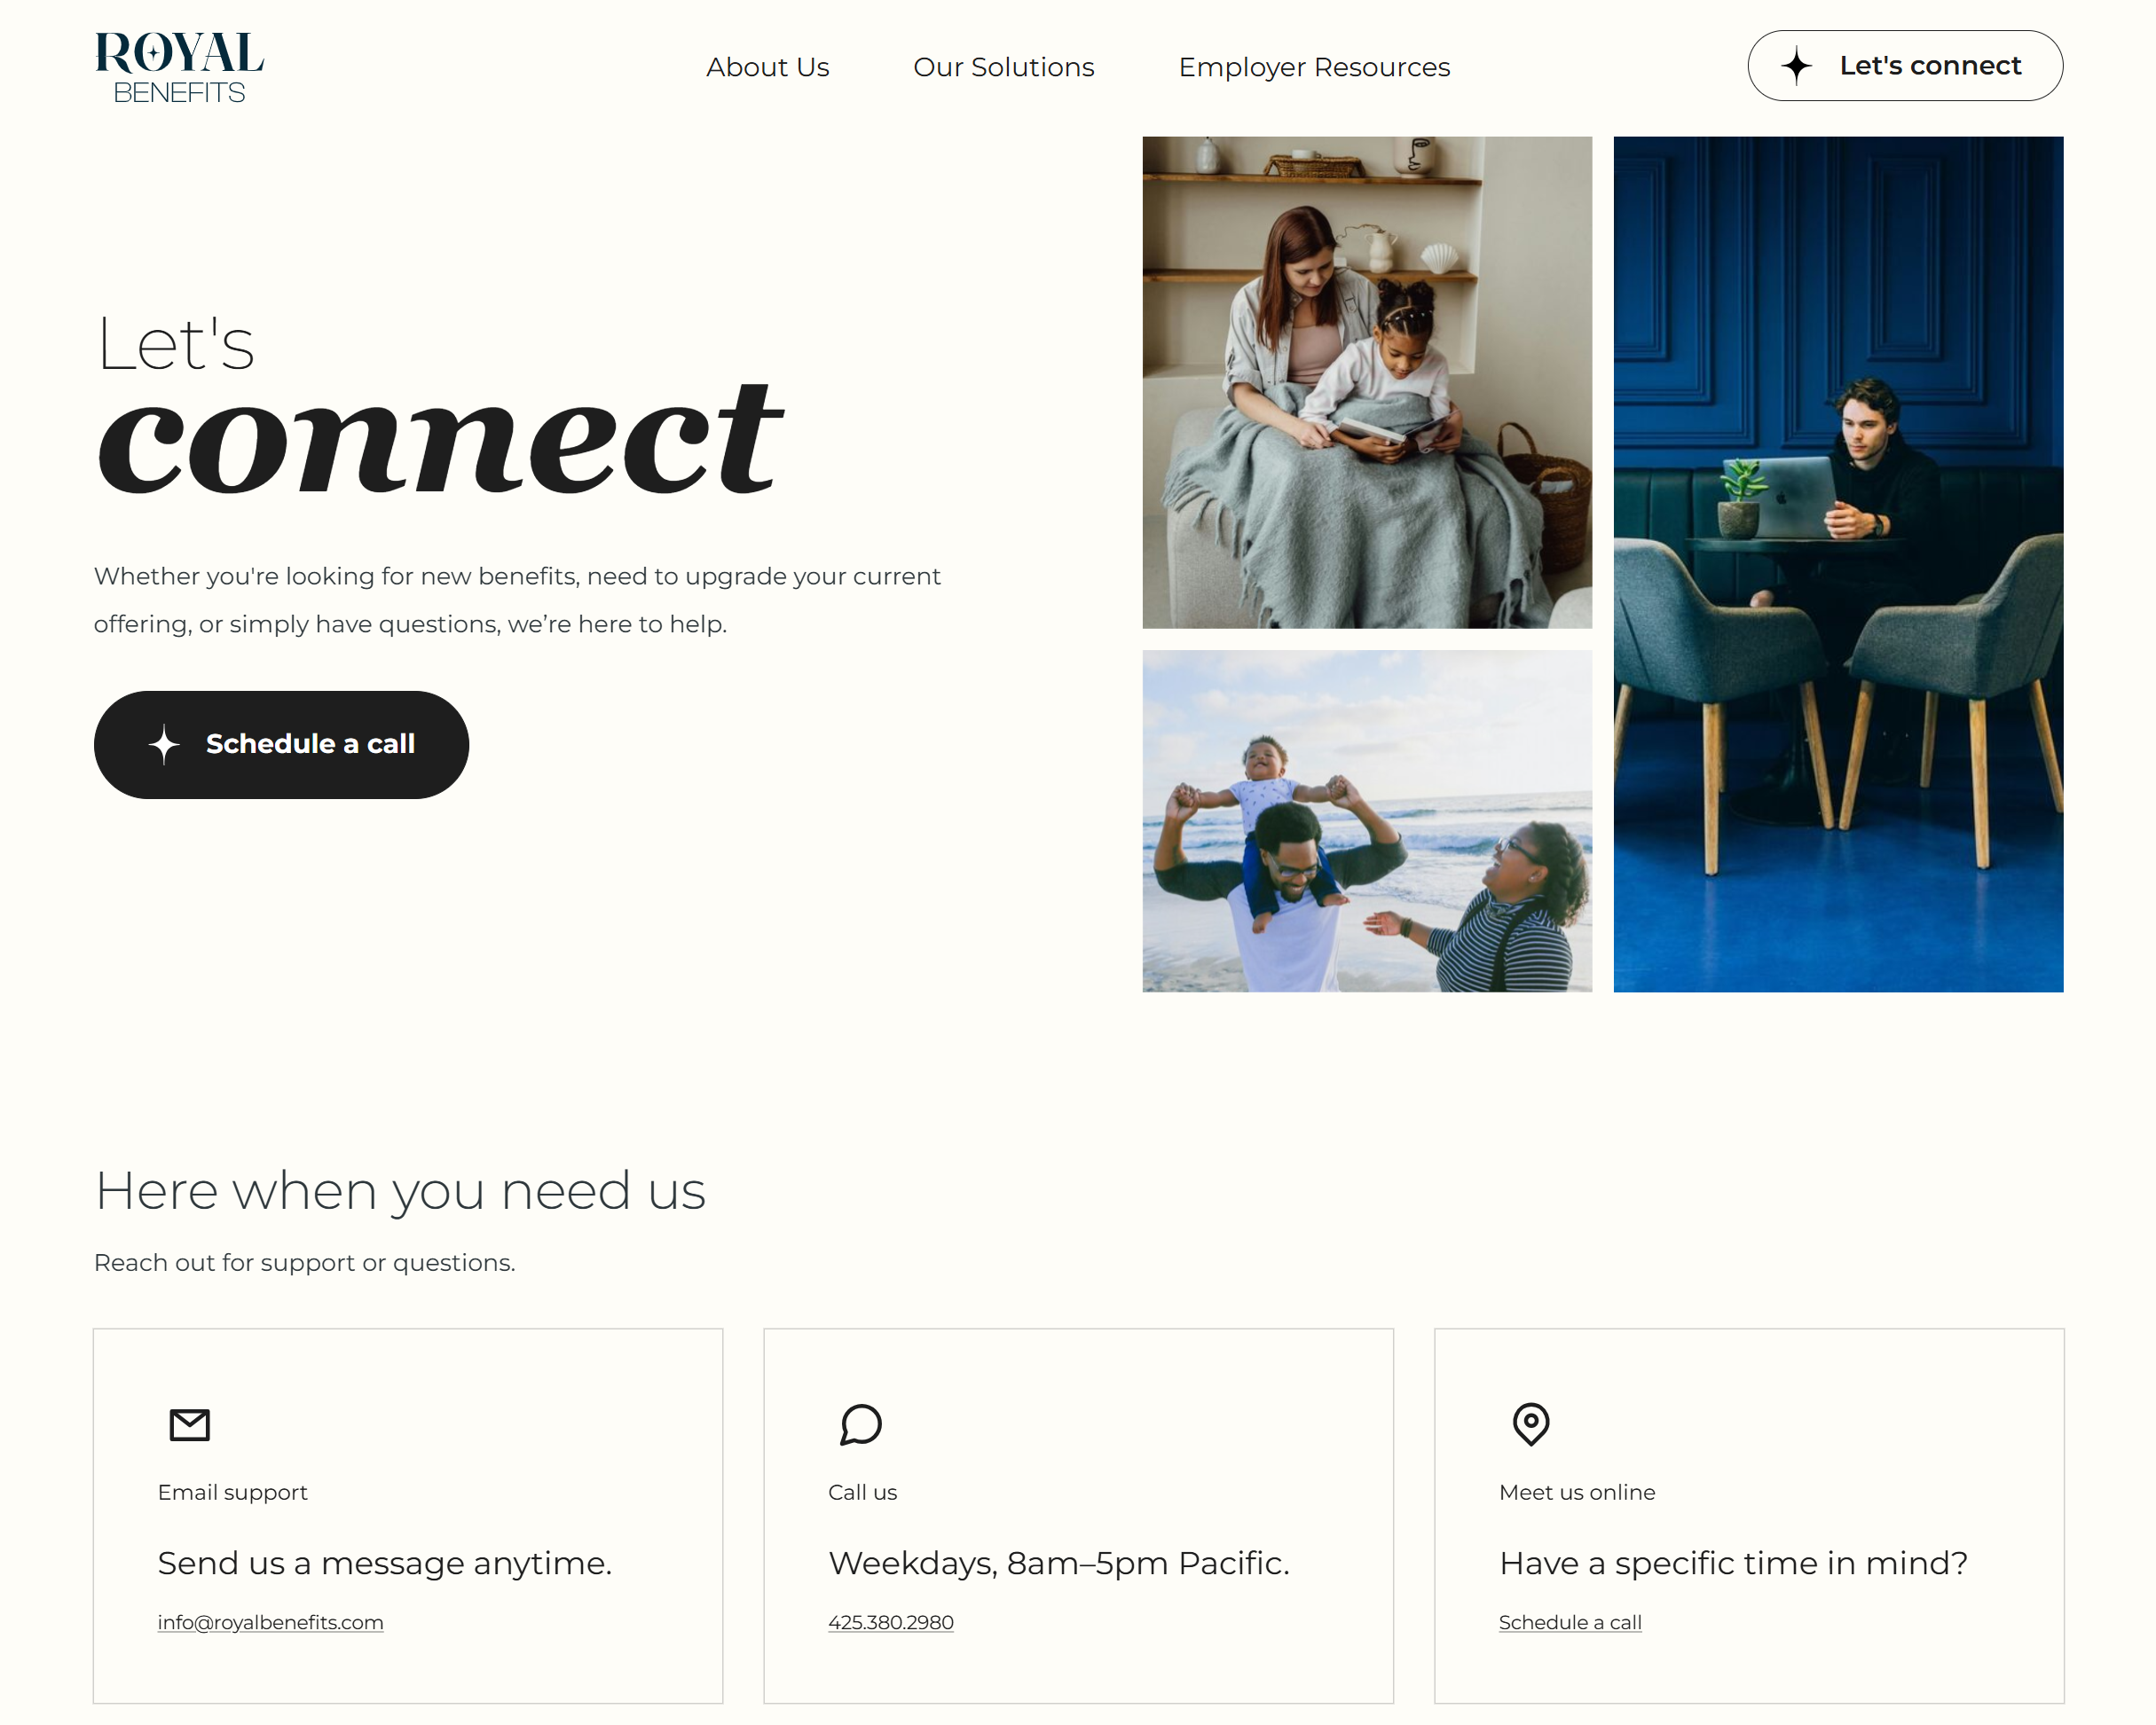Select the Meet us online card
The width and height of the screenshot is (2156, 1725).
tap(1749, 1515)
